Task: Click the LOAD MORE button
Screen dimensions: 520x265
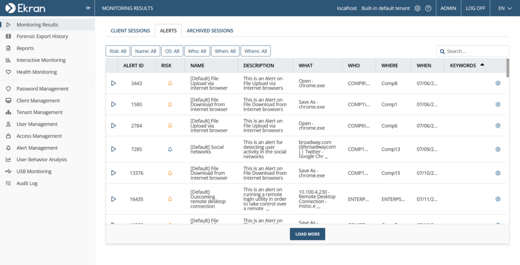Action: pyautogui.click(x=307, y=234)
